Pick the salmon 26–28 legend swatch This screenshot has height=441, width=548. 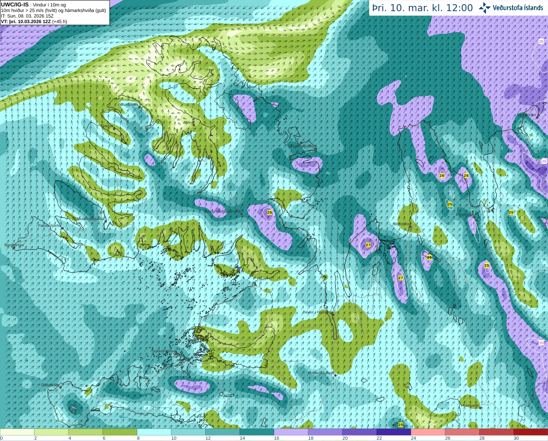[462, 432]
